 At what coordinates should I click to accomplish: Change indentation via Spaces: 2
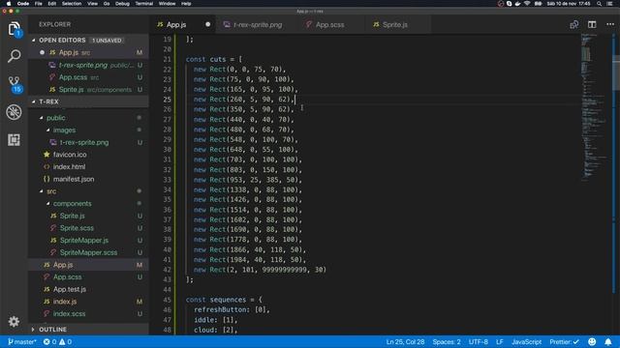tap(447, 341)
